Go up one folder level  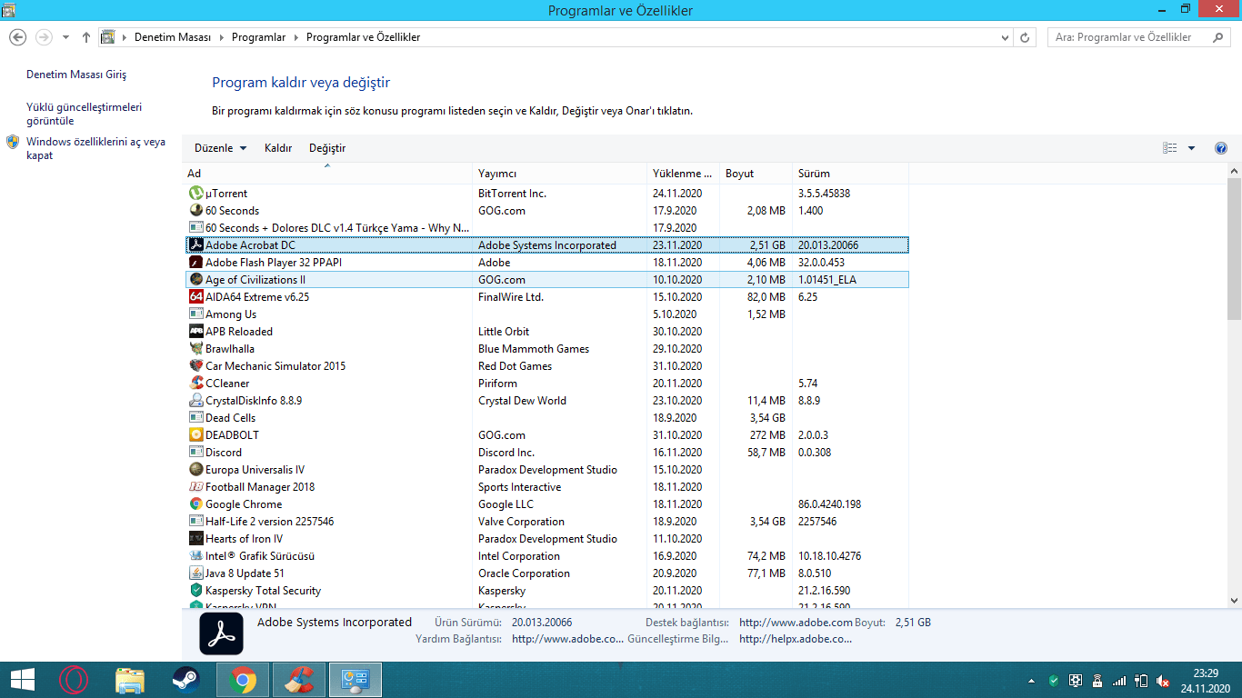86,37
